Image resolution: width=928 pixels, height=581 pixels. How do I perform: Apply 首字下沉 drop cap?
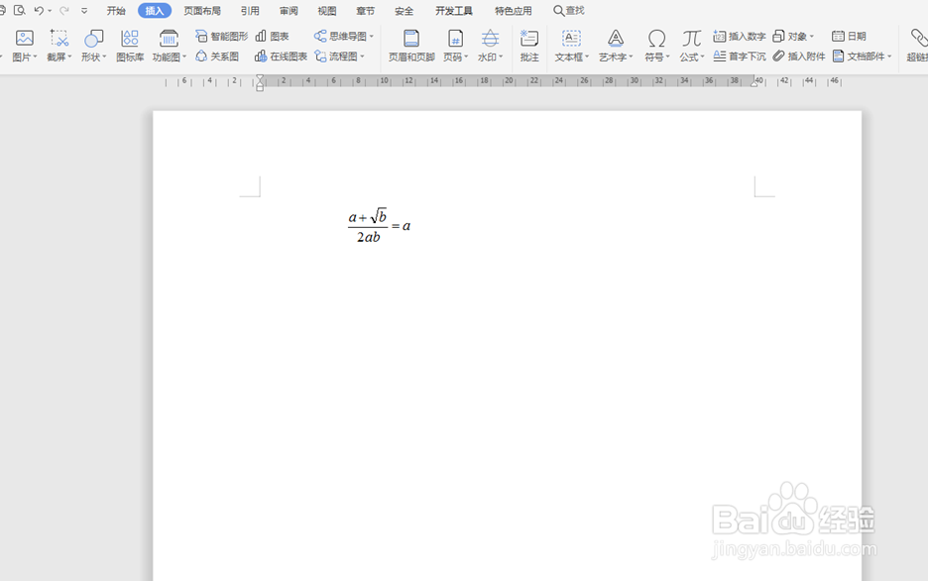pos(740,57)
